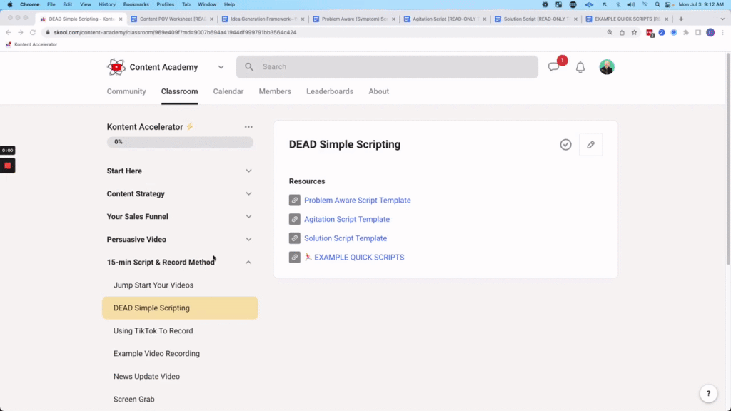Click the browser zoom magnifier icon
The height and width of the screenshot is (411, 731).
[610, 32]
